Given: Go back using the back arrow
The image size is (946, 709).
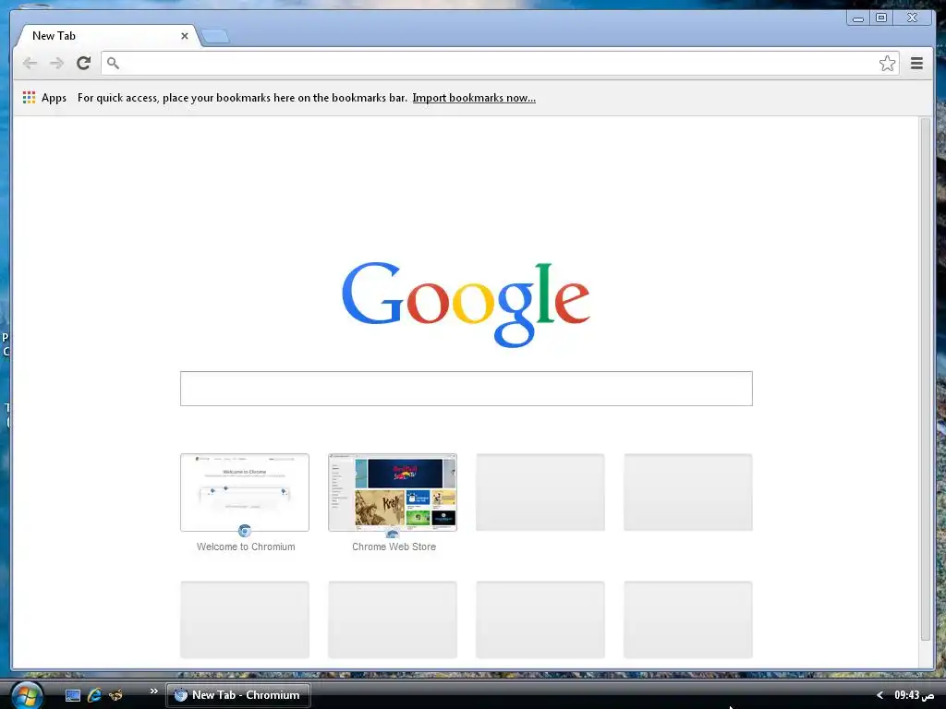Looking at the screenshot, I should [30, 64].
